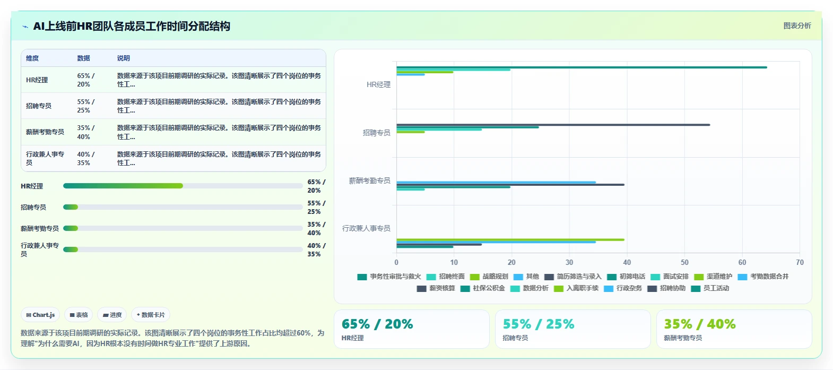
Task: Click the footer summary paragraph starting 数据来源于
Action: click(172, 338)
